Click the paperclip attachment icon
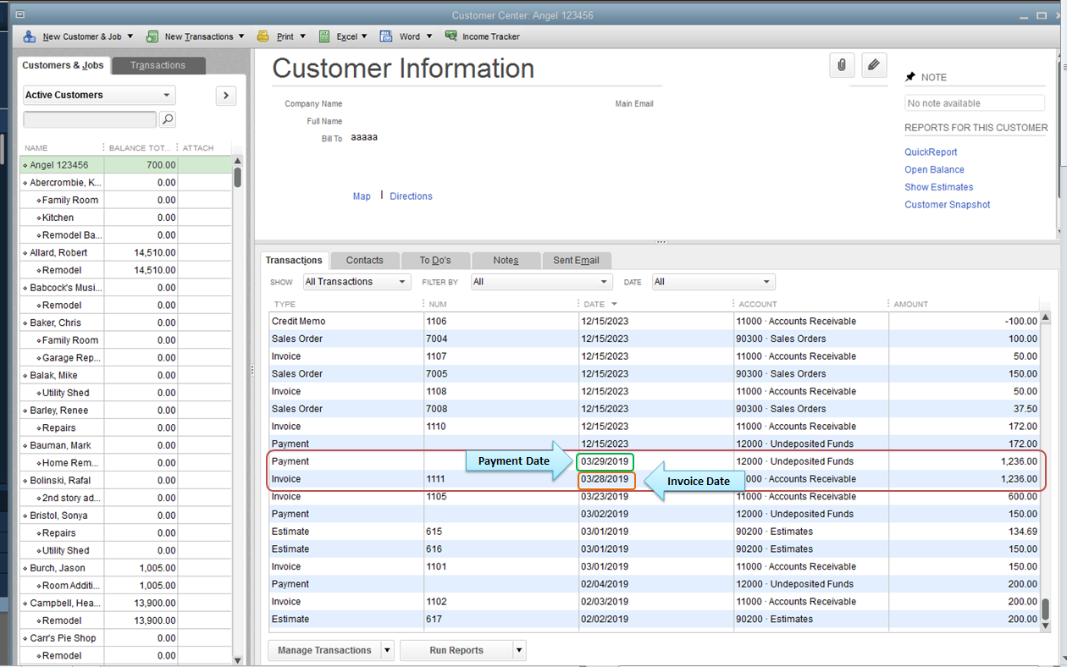Viewport: 1067px width, 667px height. (x=842, y=65)
